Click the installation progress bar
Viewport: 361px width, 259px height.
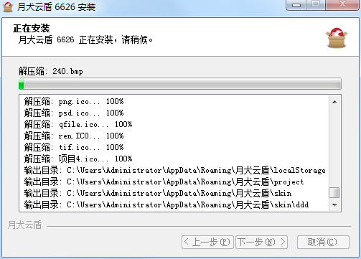click(180, 84)
